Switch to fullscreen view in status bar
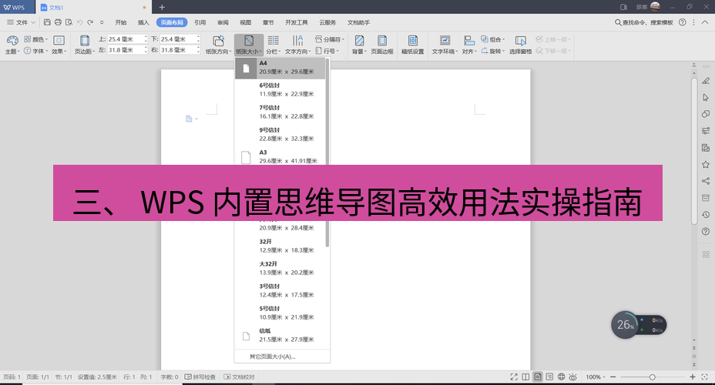715x385 pixels. coord(514,377)
